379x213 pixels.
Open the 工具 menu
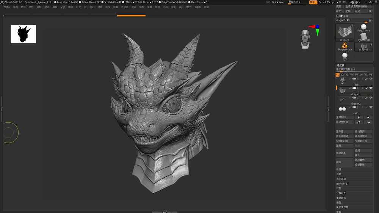click(165, 7)
